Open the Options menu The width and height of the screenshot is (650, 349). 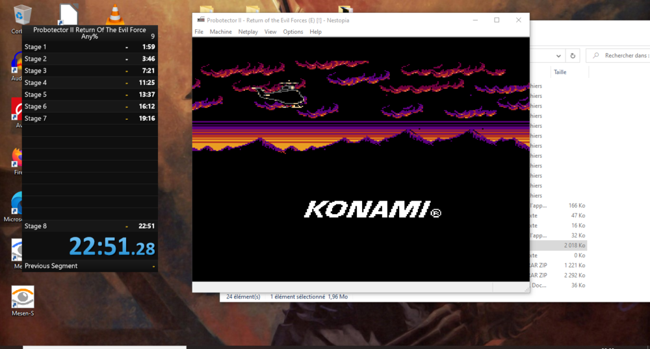pos(292,32)
